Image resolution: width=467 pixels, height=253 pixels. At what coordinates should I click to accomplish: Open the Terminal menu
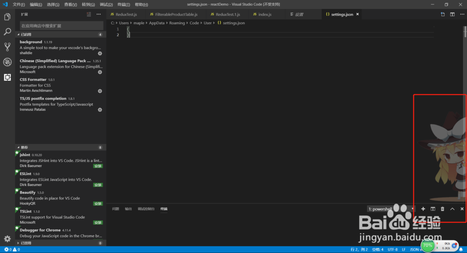[x=124, y=5]
